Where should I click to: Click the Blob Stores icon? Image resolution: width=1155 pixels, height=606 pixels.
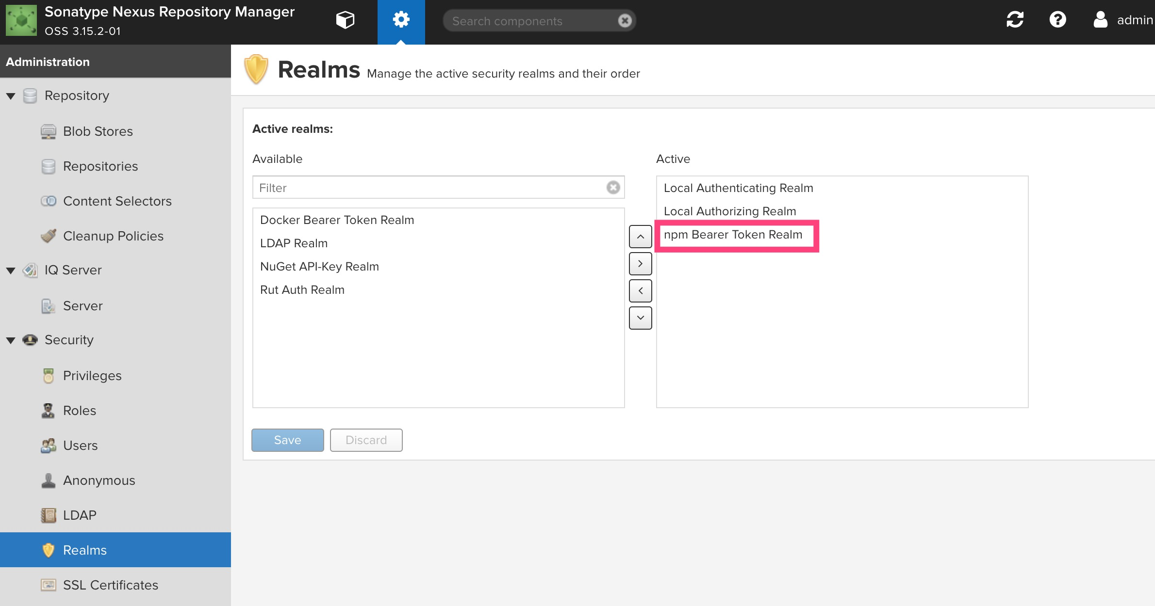48,131
